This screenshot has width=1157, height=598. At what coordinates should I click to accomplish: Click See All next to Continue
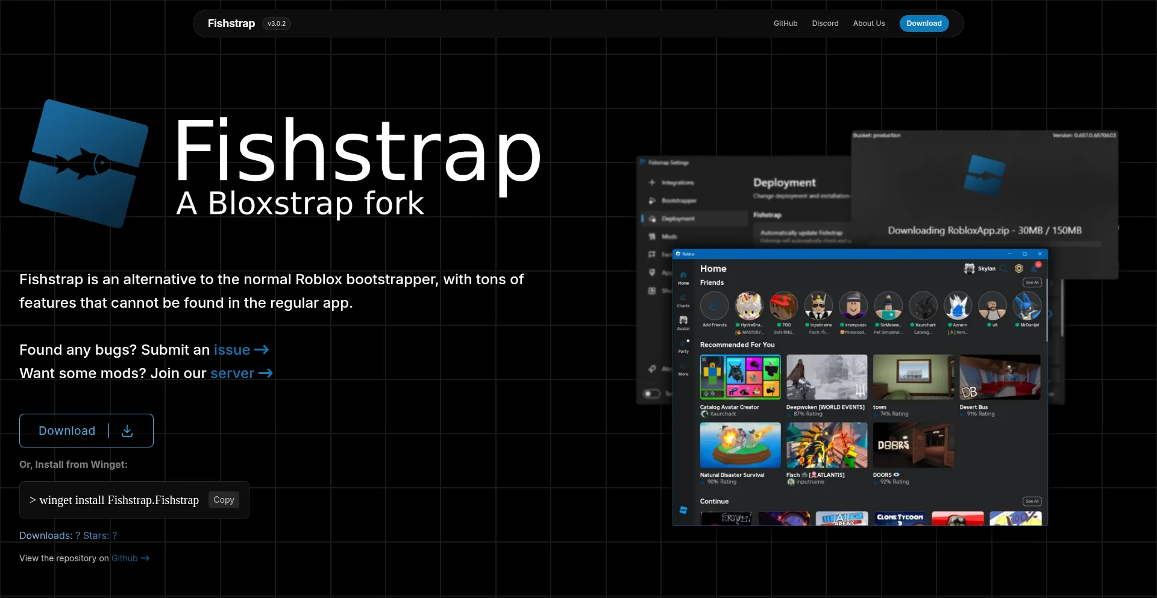1032,501
